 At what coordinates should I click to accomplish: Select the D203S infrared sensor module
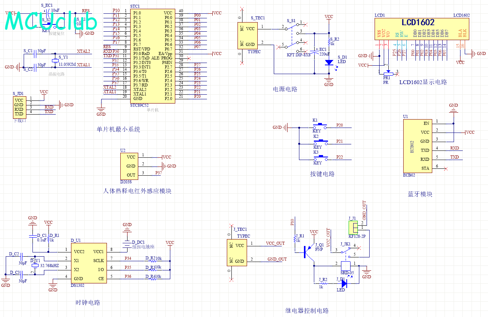coord(131,166)
